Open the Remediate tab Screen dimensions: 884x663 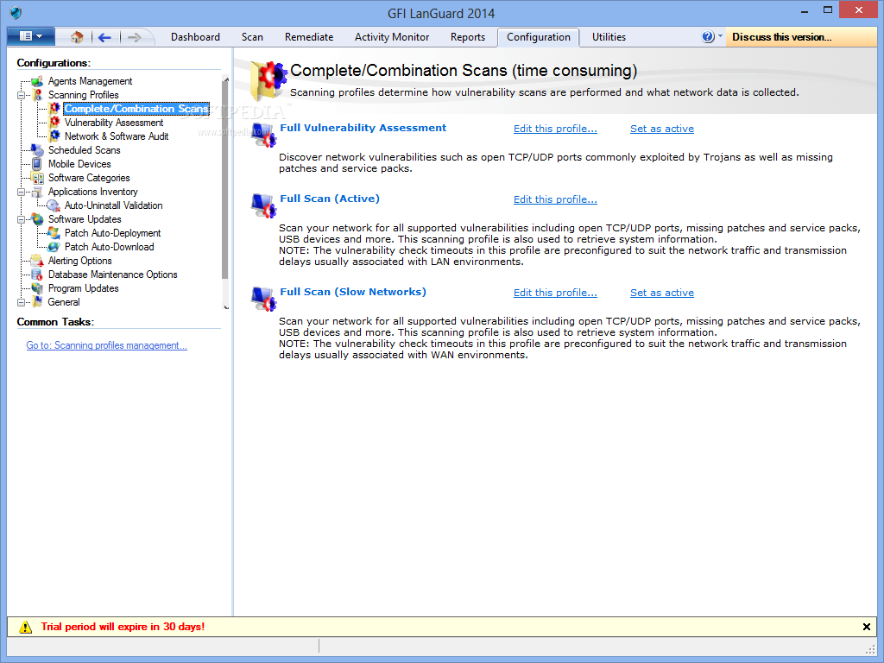tap(309, 37)
